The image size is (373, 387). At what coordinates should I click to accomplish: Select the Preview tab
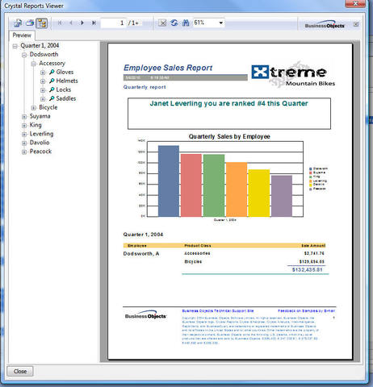pyautogui.click(x=22, y=35)
